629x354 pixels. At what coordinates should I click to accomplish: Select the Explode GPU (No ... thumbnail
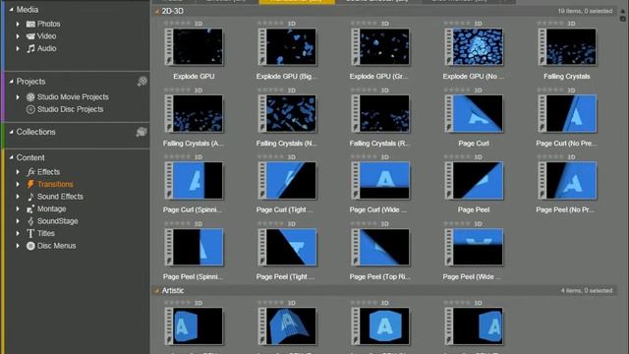click(x=474, y=46)
